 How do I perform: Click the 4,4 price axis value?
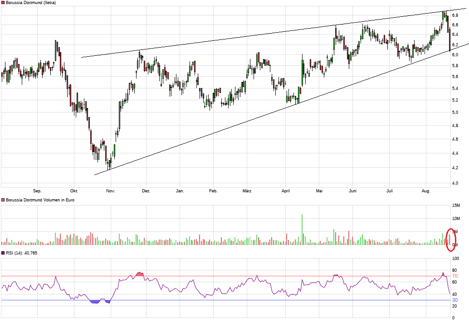tap(455, 153)
